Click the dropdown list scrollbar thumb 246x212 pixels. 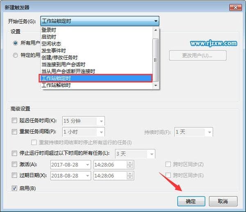pyautogui.click(x=156, y=60)
